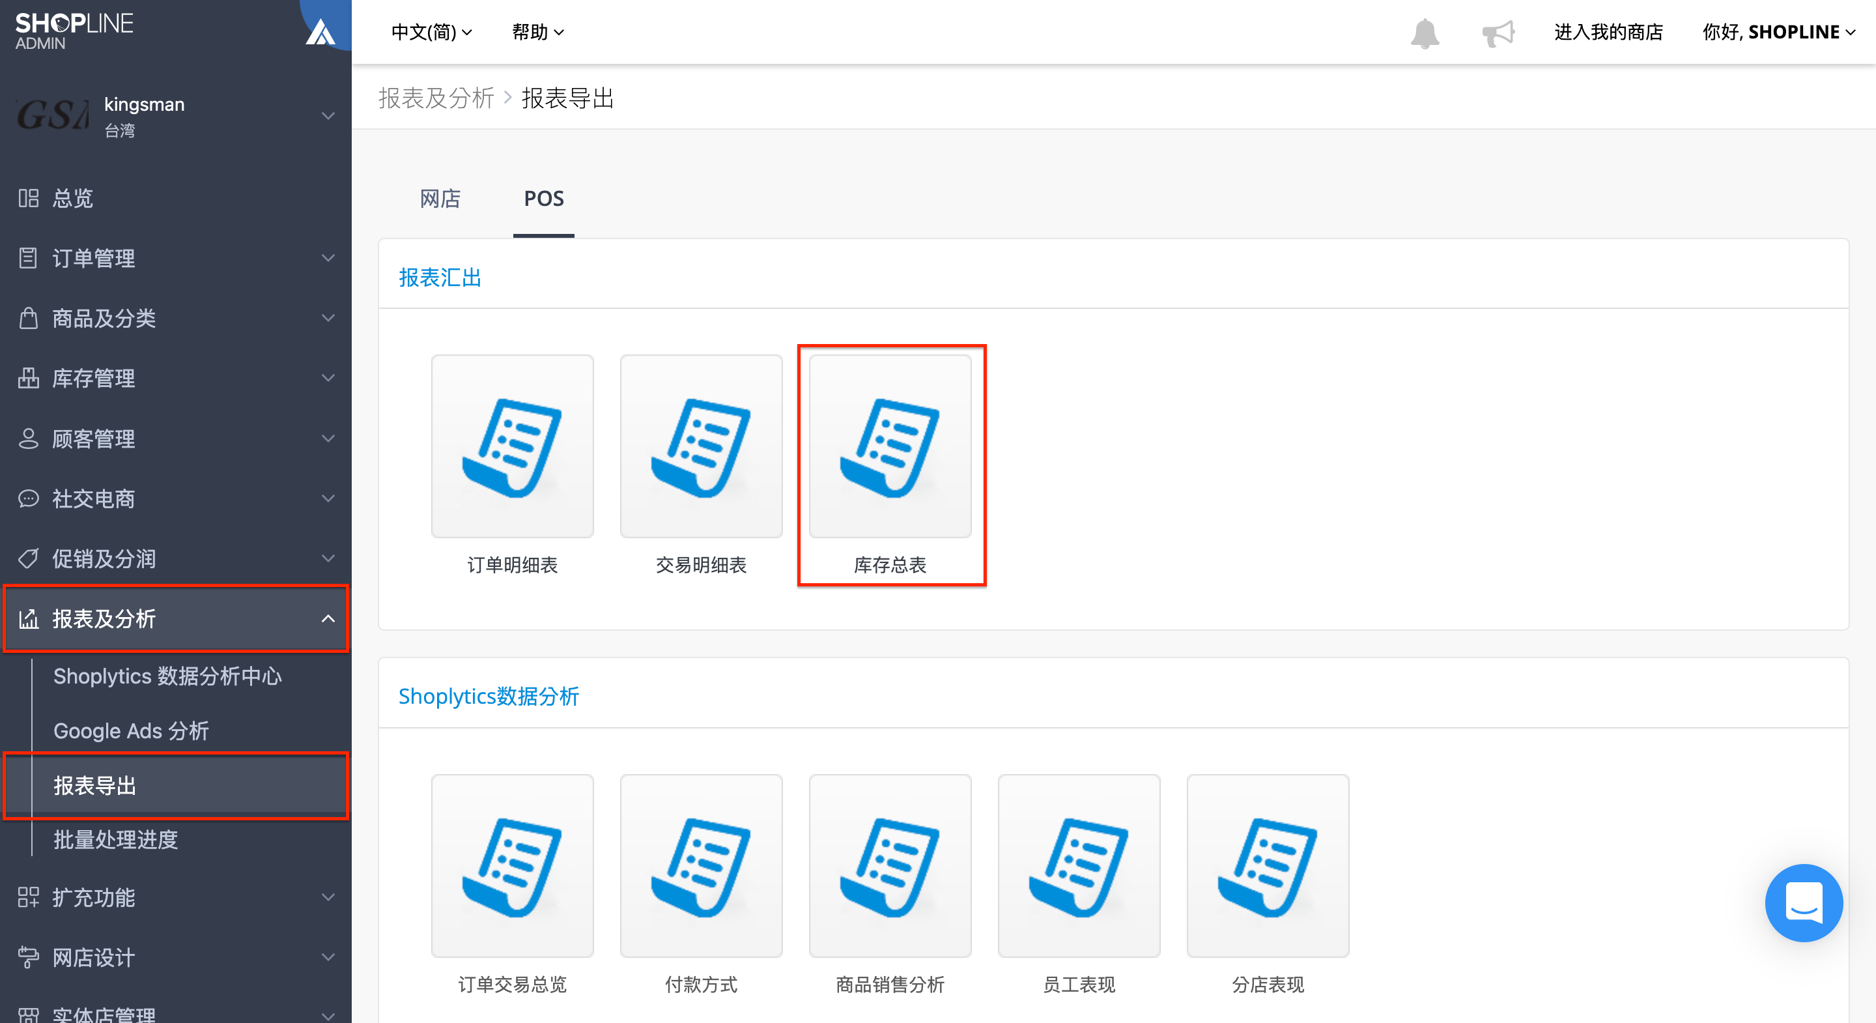Click the blue triangle logo badge
The width and height of the screenshot is (1876, 1023).
pos(321,31)
